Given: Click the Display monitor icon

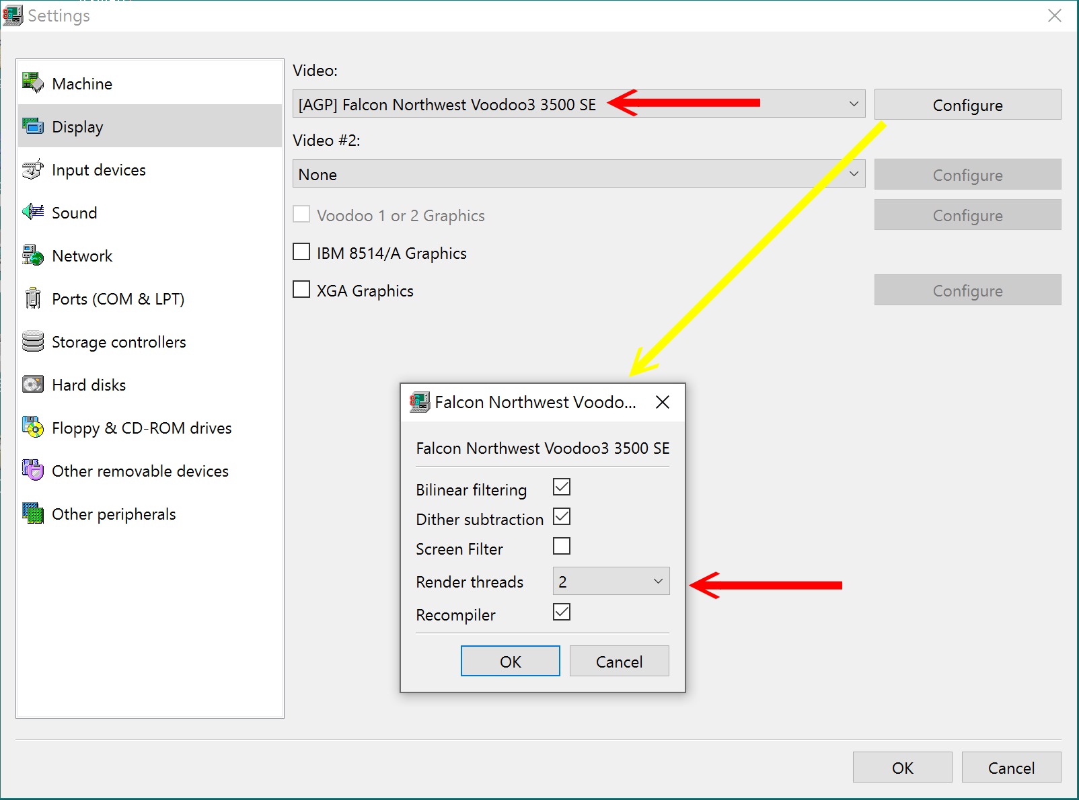Looking at the screenshot, I should (x=33, y=126).
